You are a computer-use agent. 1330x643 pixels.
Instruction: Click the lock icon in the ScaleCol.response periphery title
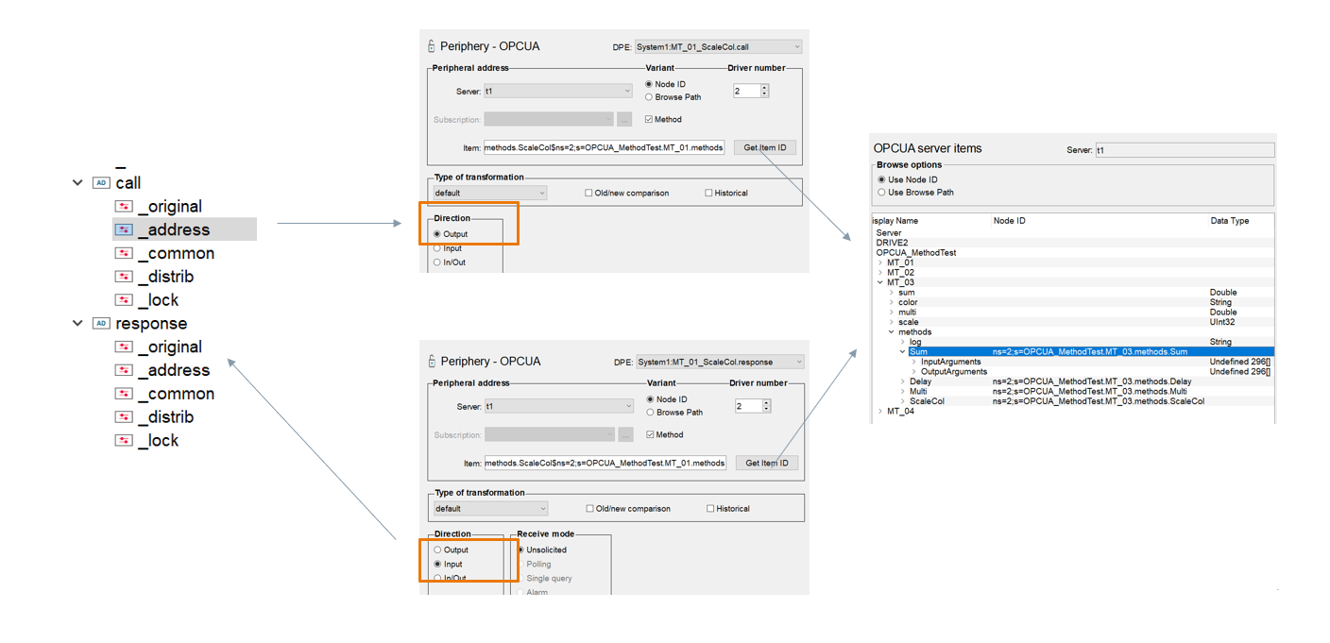click(432, 362)
